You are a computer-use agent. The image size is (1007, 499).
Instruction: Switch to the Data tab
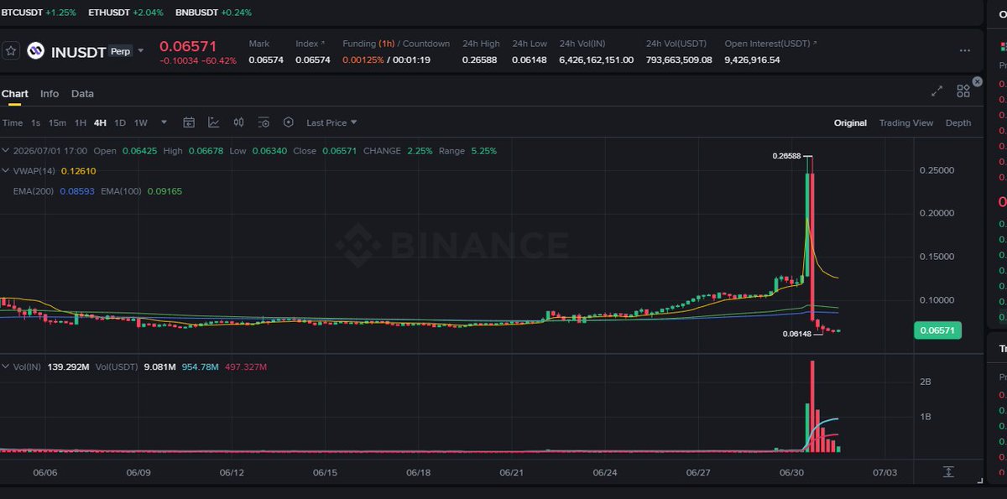(82, 94)
